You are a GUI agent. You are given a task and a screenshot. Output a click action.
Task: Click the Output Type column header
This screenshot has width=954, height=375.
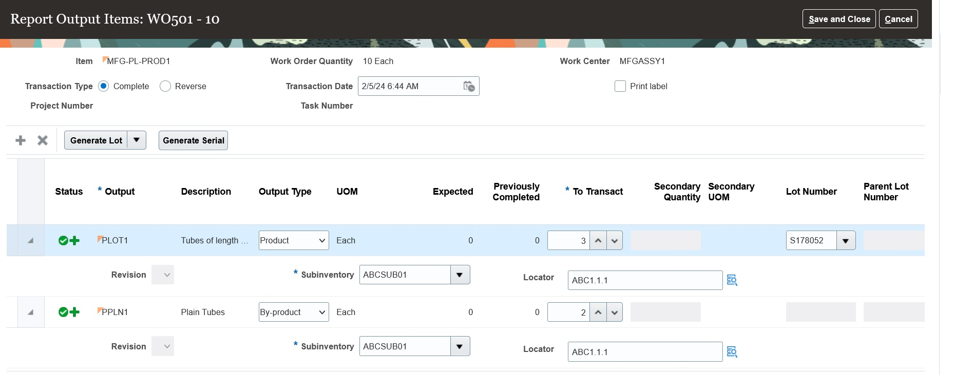285,192
